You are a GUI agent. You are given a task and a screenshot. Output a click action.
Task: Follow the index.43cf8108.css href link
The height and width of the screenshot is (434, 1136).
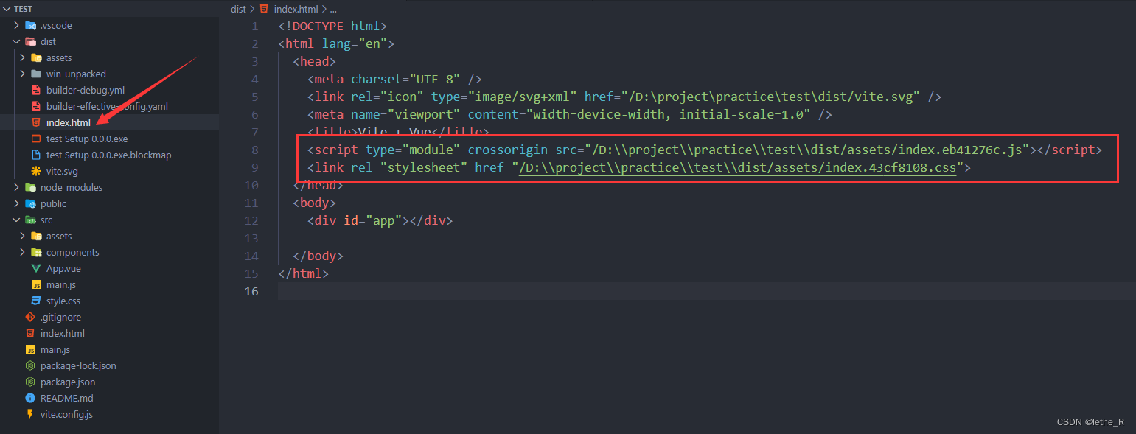point(738,167)
